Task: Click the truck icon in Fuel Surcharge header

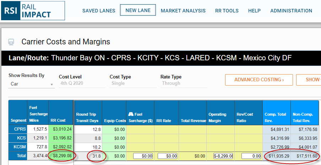Action: 130,114
